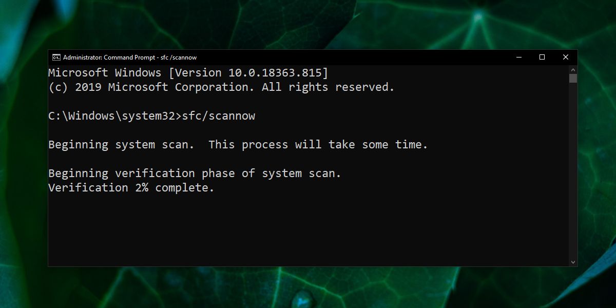
Task: Click the scrollbar down arrow
Action: tap(573, 262)
